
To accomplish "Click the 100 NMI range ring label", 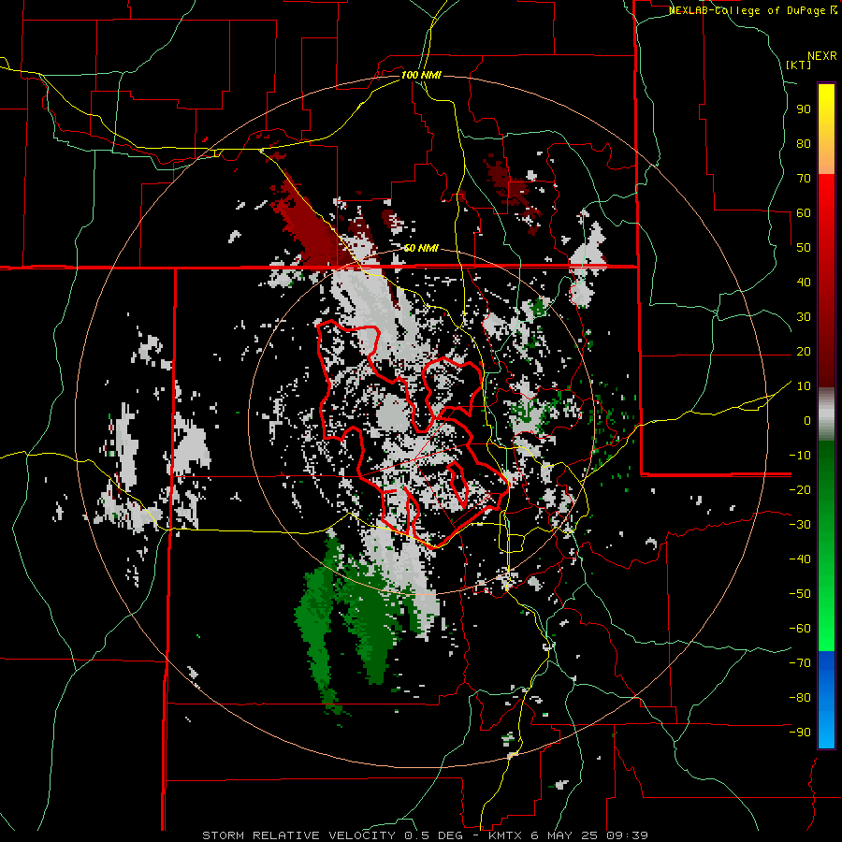I will 421,75.
